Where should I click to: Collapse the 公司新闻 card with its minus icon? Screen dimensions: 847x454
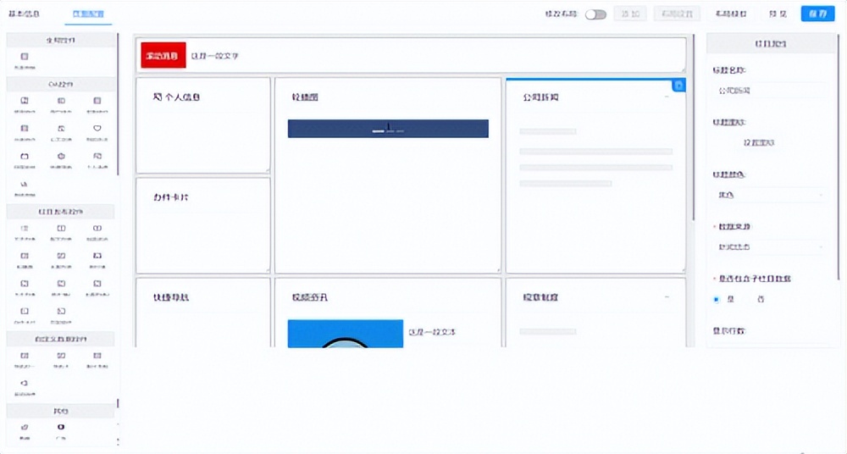click(667, 97)
